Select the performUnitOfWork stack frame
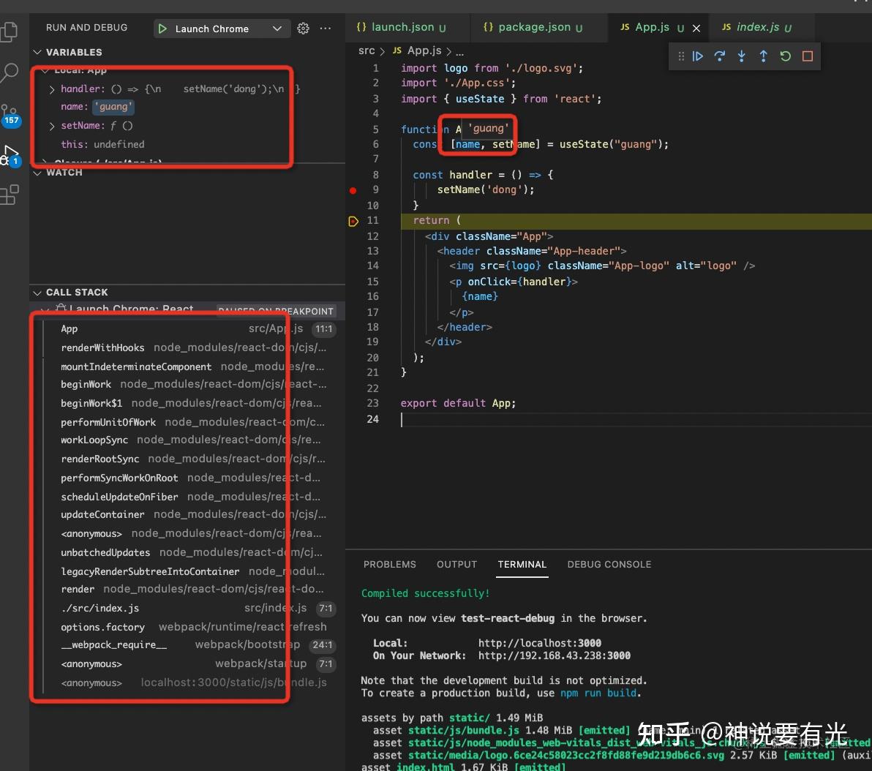 188,422
